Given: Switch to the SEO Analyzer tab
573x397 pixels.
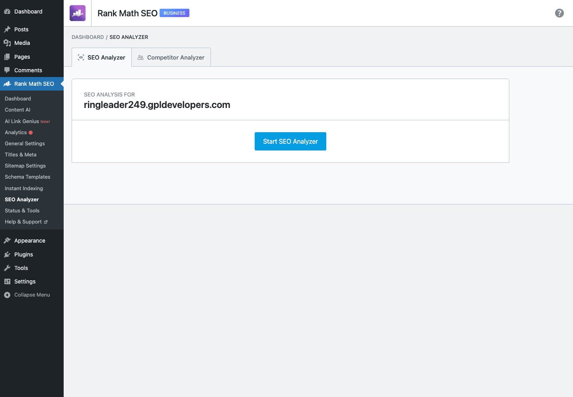Looking at the screenshot, I should (102, 57).
